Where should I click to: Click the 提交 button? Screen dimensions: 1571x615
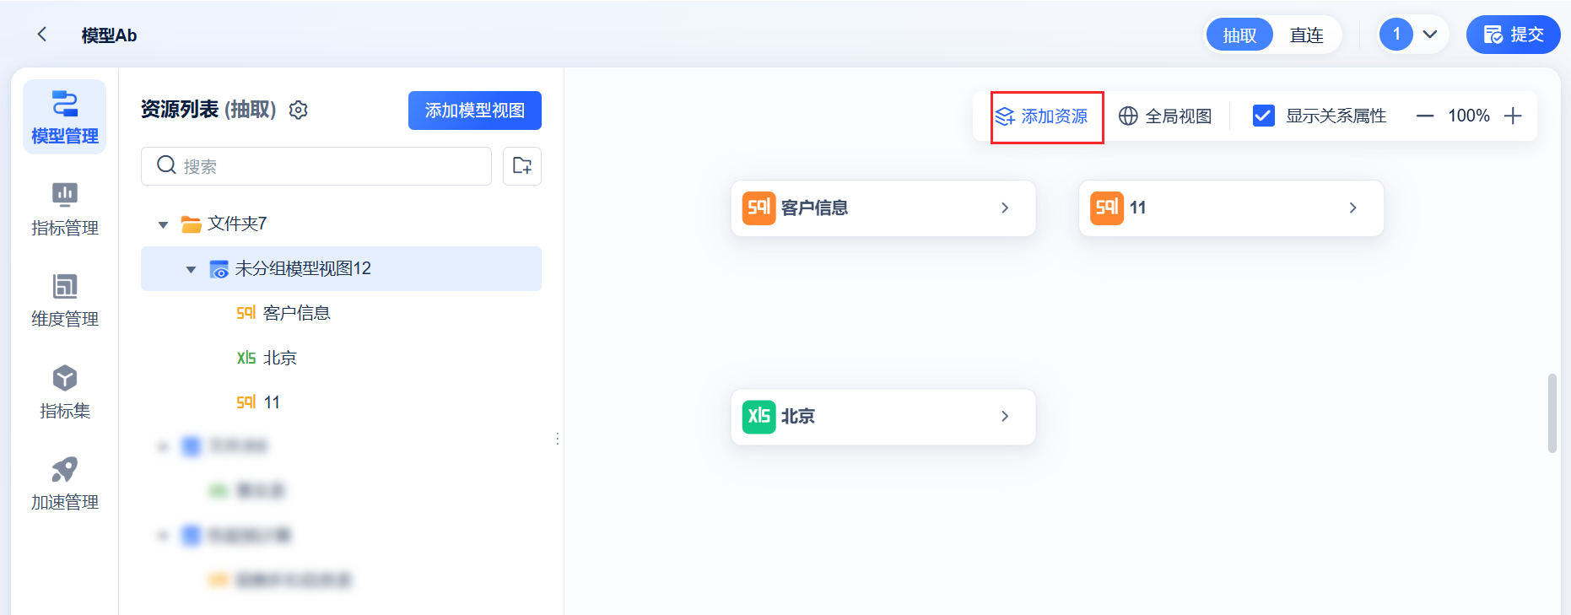pyautogui.click(x=1513, y=35)
